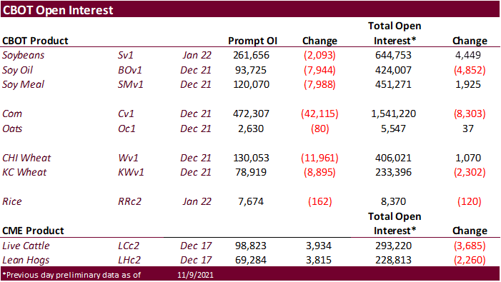Click the Live Cattle row label

pos(26,246)
